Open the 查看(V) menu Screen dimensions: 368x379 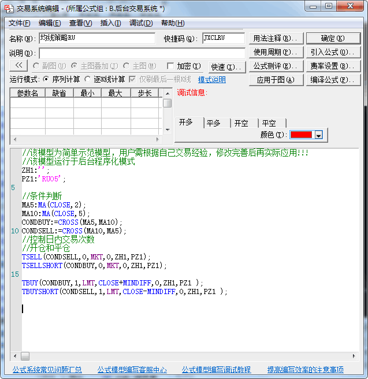80,23
